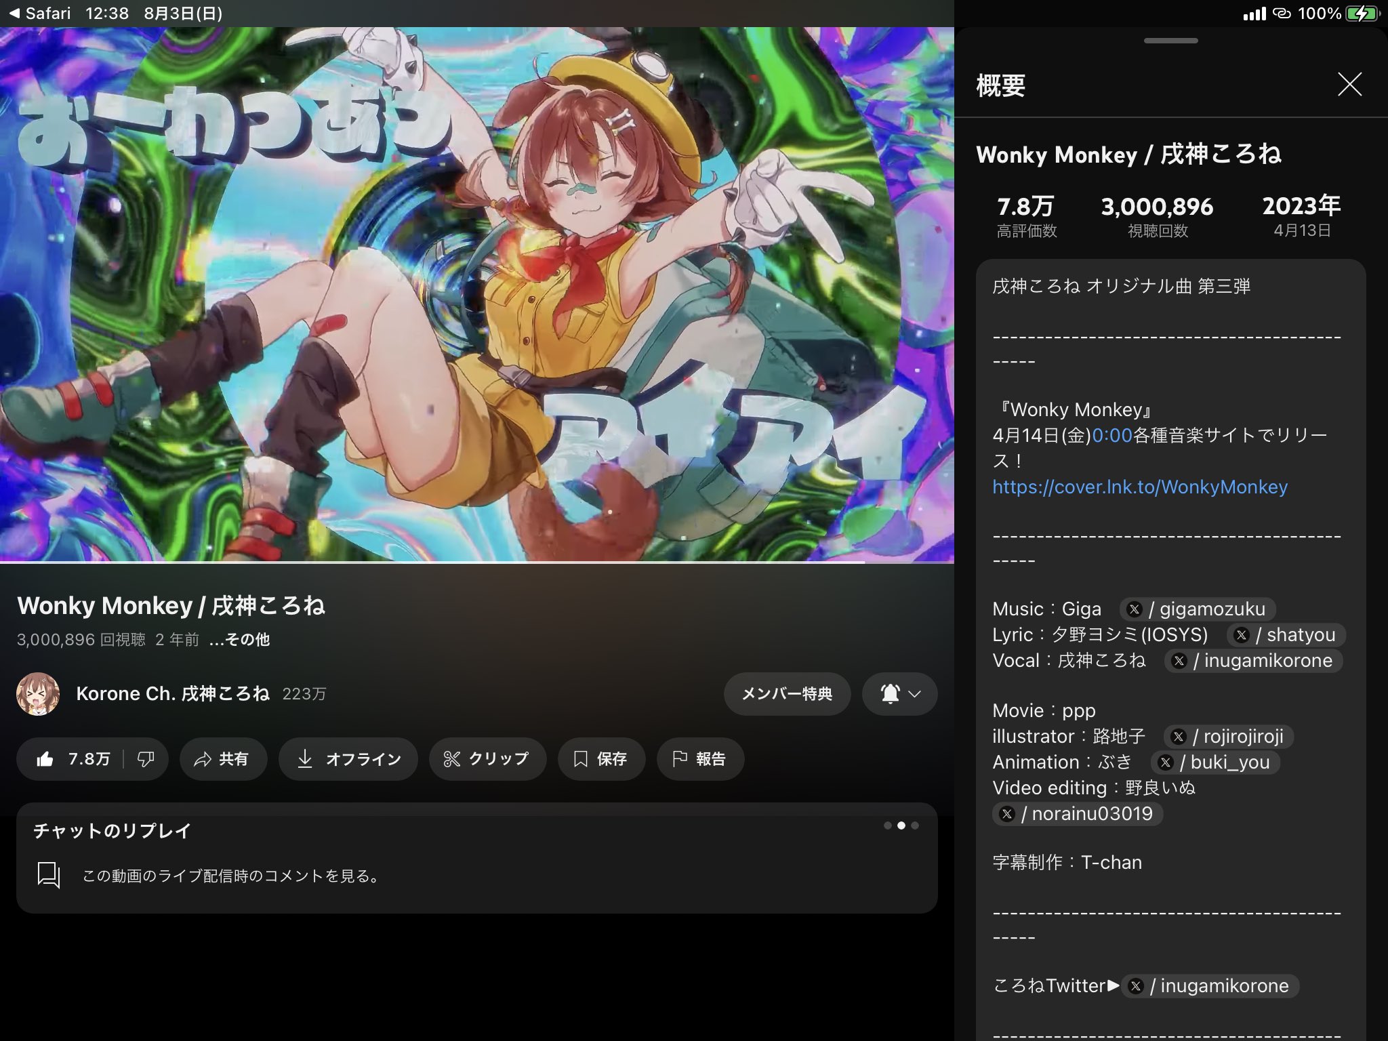1388x1041 pixels.
Task: Open the gigamozuku X profile chip
Action: click(x=1198, y=609)
